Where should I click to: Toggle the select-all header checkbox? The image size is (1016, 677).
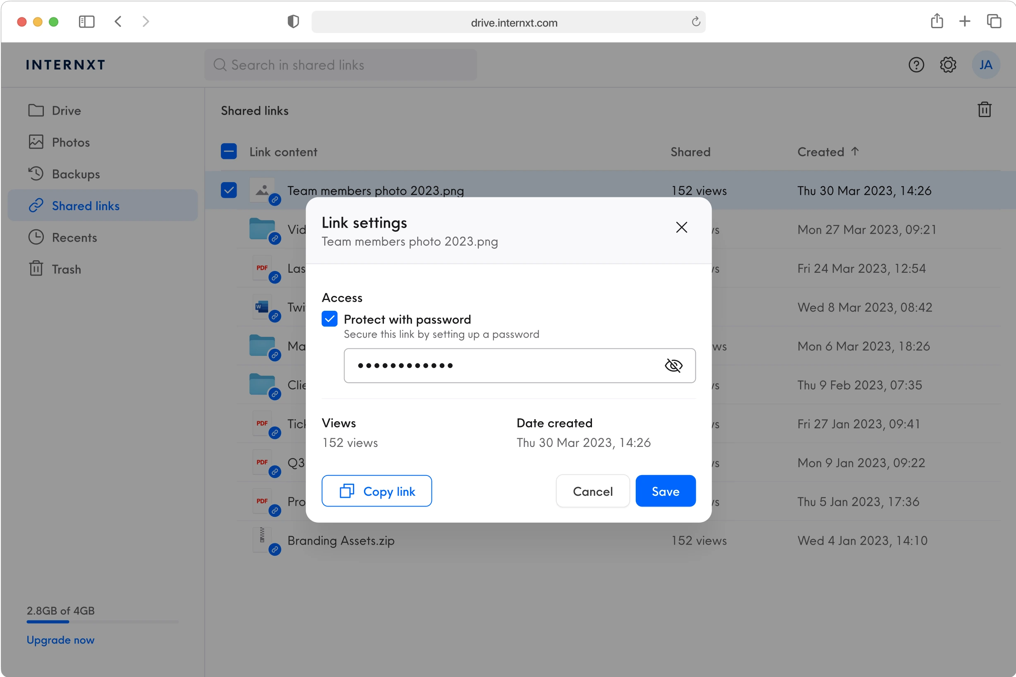(229, 151)
